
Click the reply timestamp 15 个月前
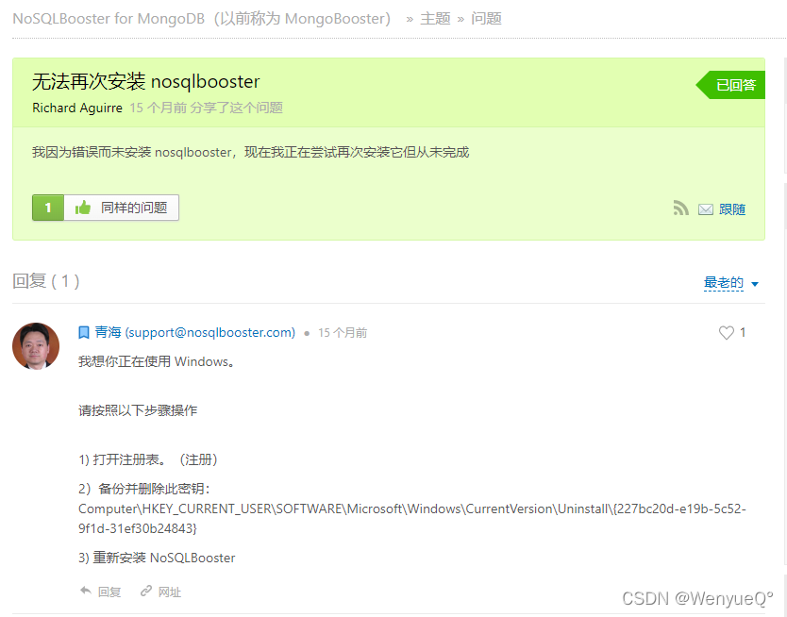pyautogui.click(x=343, y=333)
